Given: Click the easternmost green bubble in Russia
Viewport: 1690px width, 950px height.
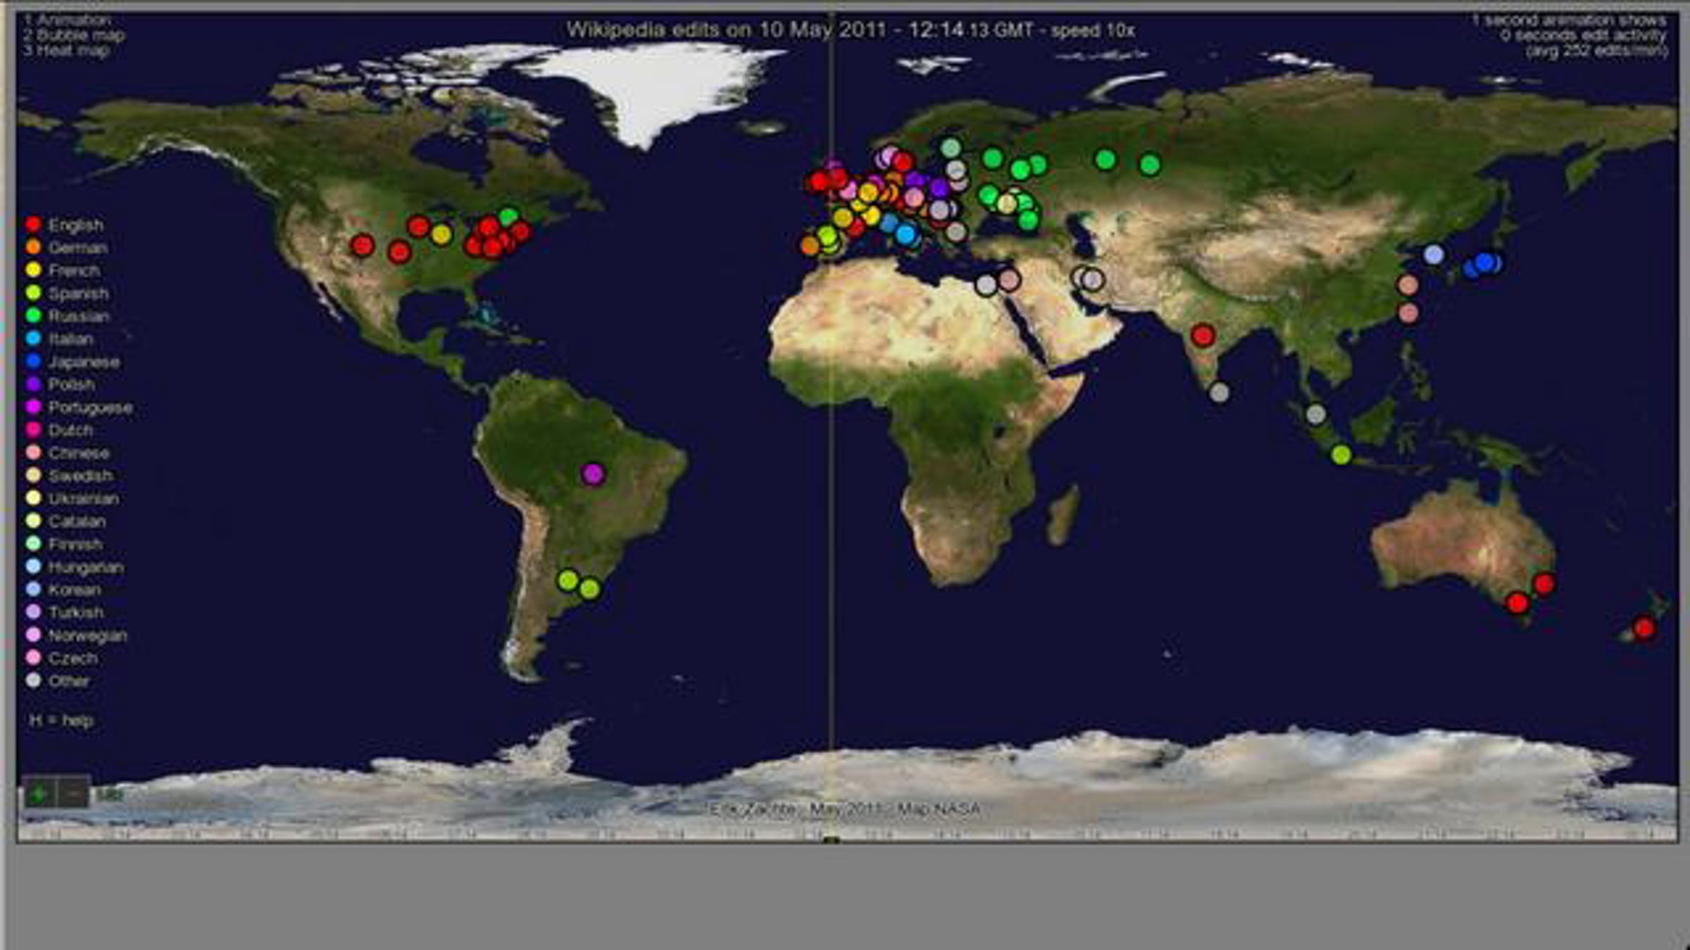Looking at the screenshot, I should 1149,165.
